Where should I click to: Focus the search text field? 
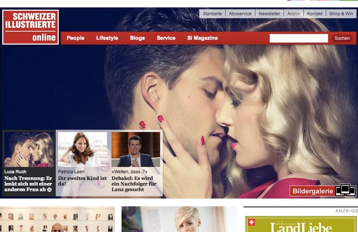coord(299,38)
